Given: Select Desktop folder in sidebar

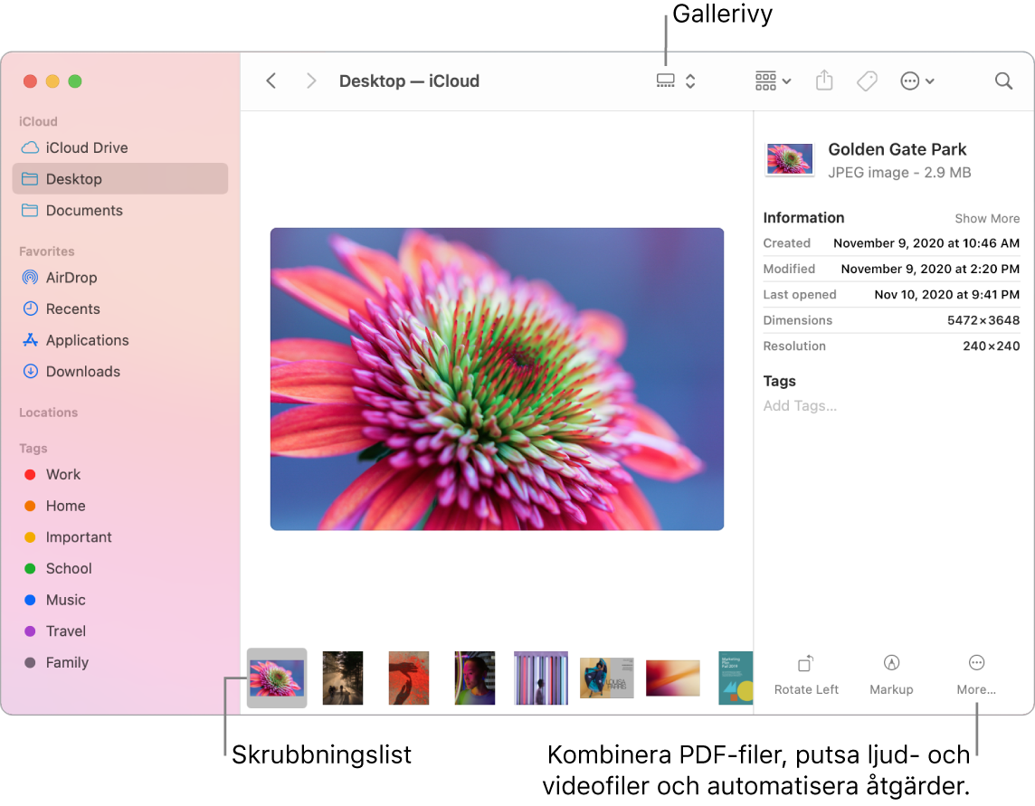Looking at the screenshot, I should (120, 179).
